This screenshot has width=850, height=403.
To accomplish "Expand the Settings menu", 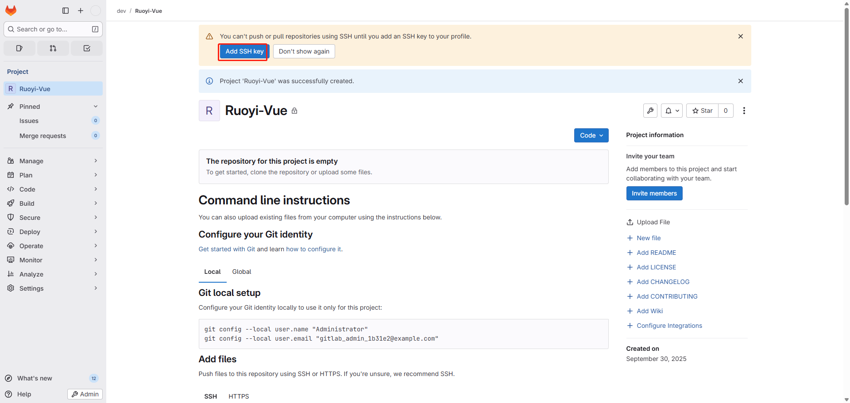I will click(53, 288).
